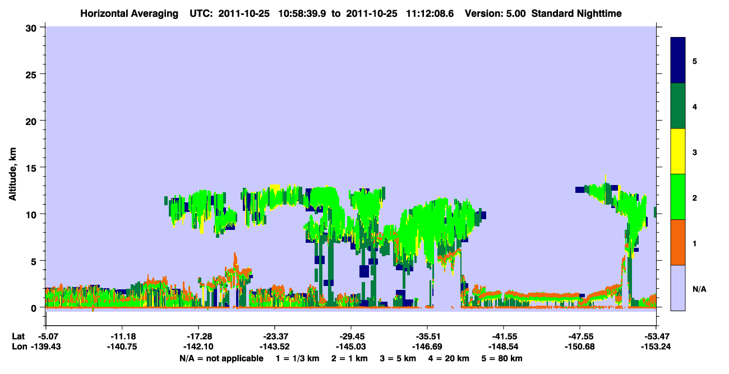The image size is (729, 374).
Task: Click the orange level 1 color swatch
Action: coord(678,242)
